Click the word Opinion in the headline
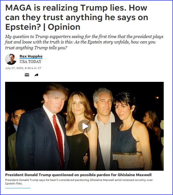173x195 pixels. click(x=64, y=27)
